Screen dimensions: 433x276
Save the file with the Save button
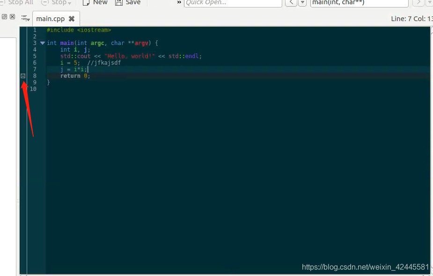tap(128, 2)
